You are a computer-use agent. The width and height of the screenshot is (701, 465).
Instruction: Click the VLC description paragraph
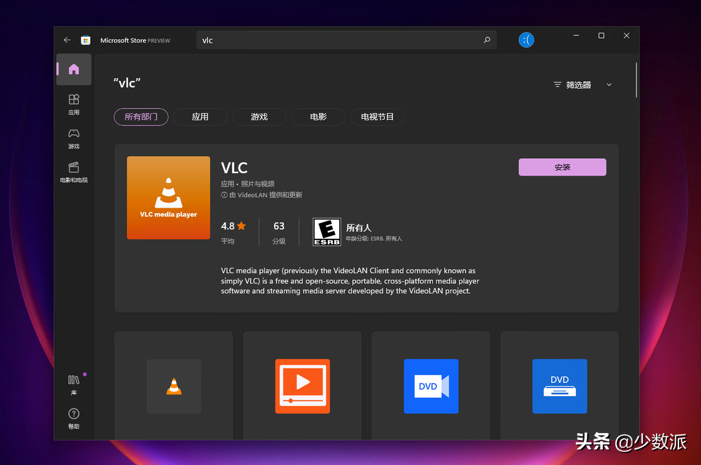[350, 281]
